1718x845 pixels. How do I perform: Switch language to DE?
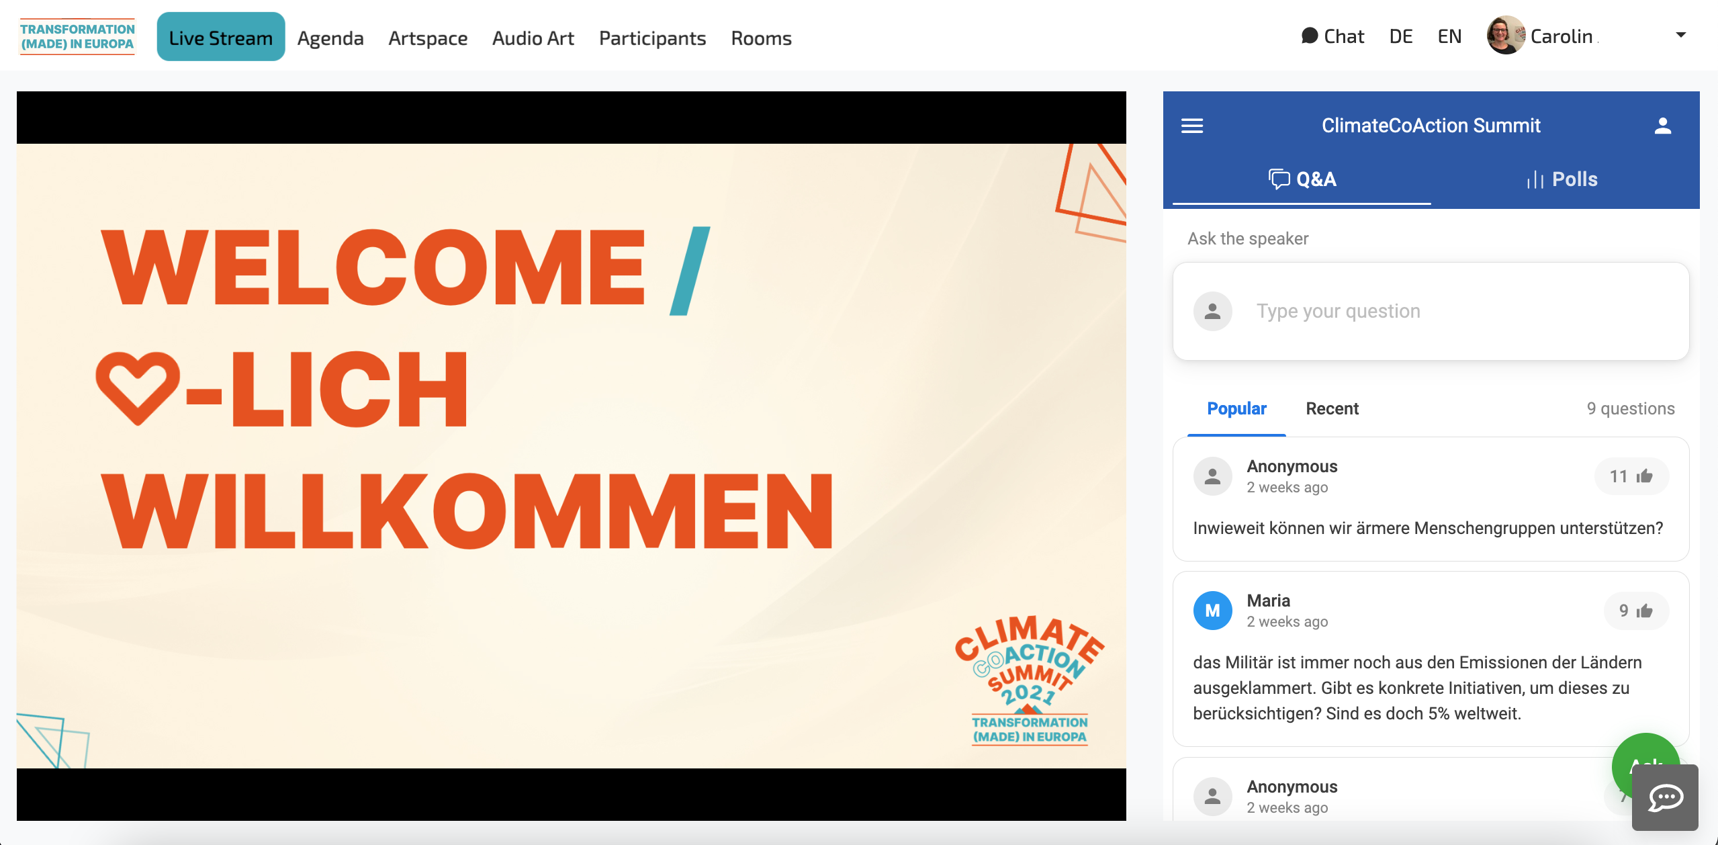coord(1400,36)
